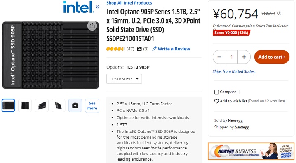Image resolution: width=296 pixels, height=163 pixels.
Task: Click the share icon on product image
Action: pos(92,26)
